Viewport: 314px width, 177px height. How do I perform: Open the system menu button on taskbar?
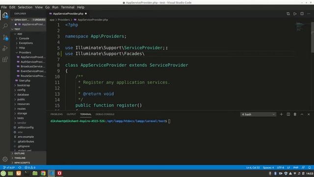(x=3, y=173)
